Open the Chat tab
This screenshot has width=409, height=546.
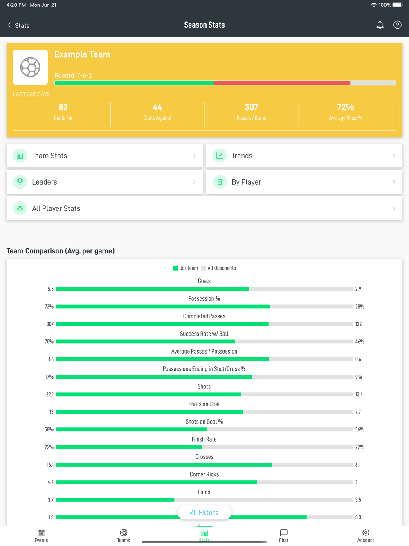pyautogui.click(x=283, y=535)
